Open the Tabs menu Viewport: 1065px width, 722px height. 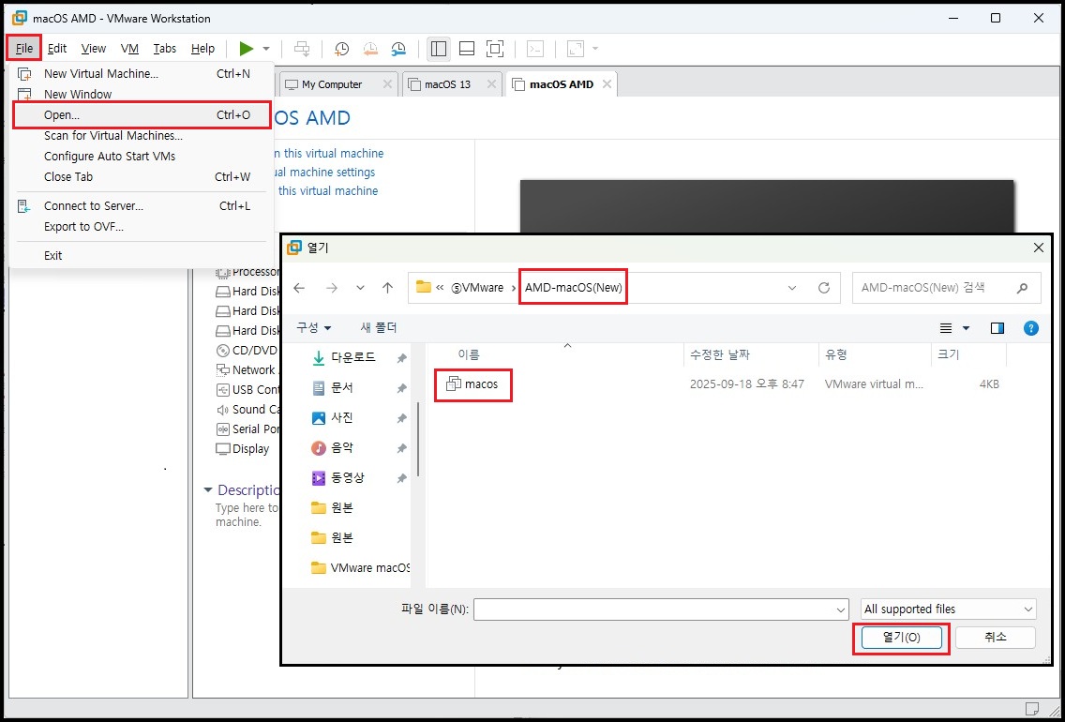164,48
